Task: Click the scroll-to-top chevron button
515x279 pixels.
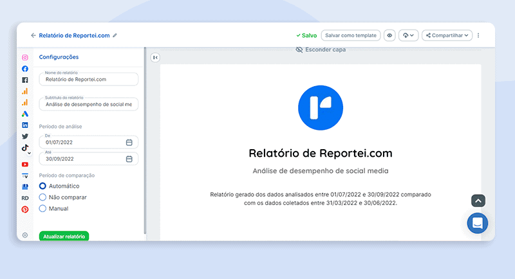Action: click(478, 201)
